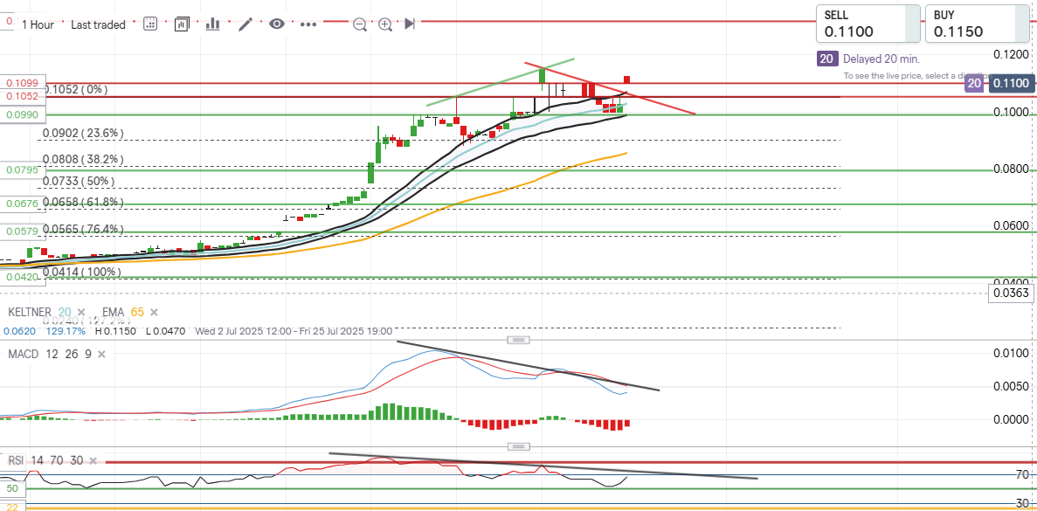Click the Delayed 20 min. notice

[x=881, y=59]
